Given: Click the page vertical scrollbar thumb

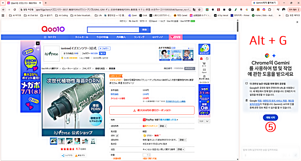Looking at the screenshot, I should [x=238, y=27].
